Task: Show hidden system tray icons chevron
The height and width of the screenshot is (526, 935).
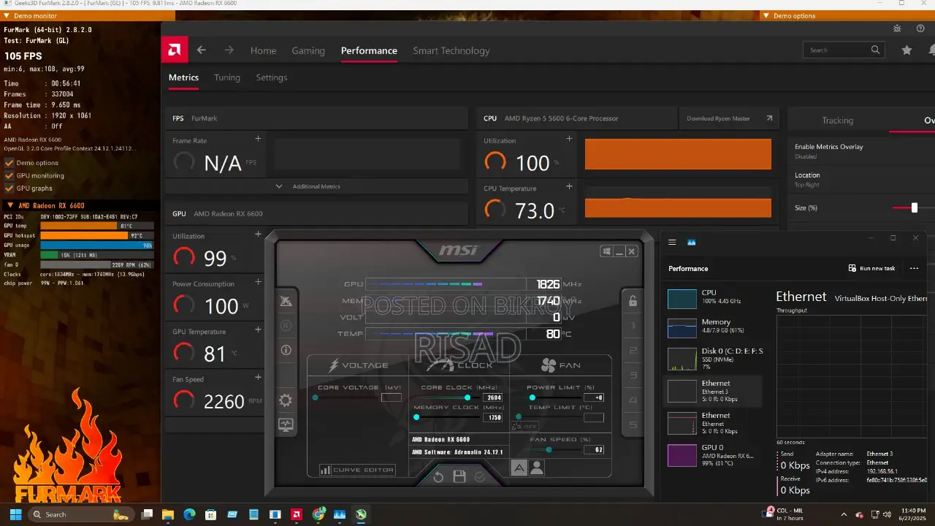Action: tap(844, 514)
